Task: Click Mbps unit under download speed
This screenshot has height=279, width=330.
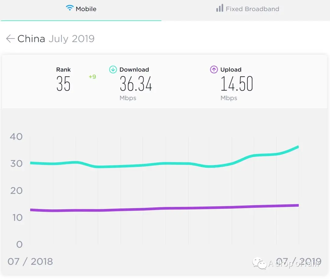Action: [128, 98]
